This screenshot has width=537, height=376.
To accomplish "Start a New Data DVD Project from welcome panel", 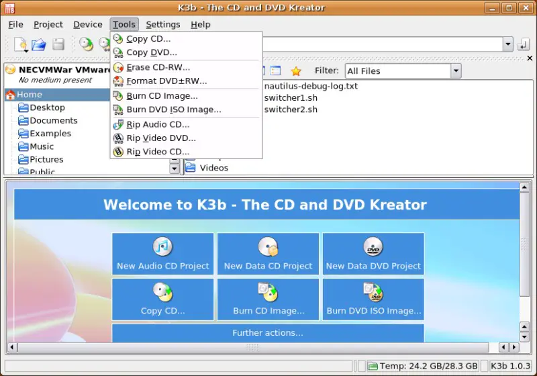I will [x=373, y=254].
